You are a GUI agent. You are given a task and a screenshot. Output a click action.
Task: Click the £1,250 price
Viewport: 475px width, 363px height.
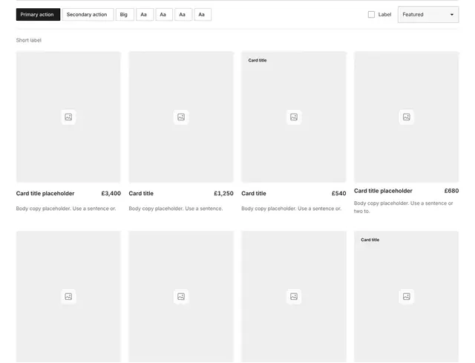(223, 193)
